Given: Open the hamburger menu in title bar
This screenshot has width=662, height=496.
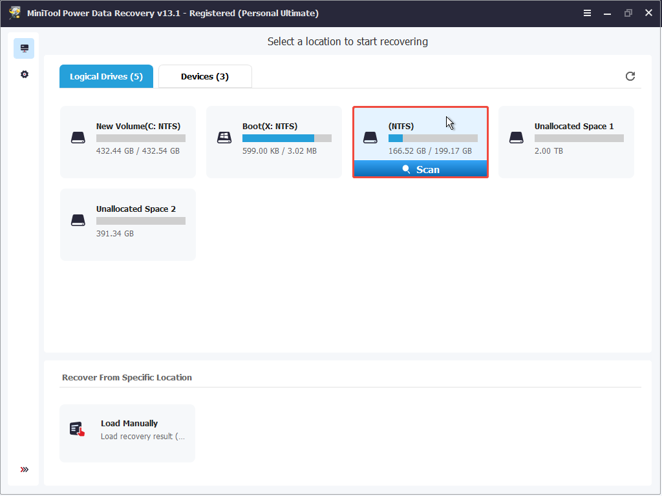Looking at the screenshot, I should click(x=587, y=13).
